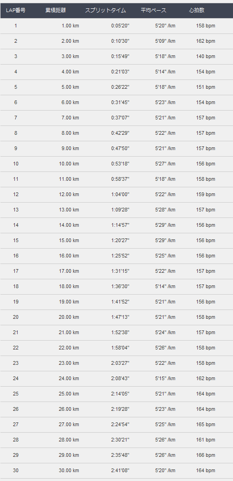The width and height of the screenshot is (233, 481).
Task: Click the スプリットタイム column header
Action: point(106,10)
